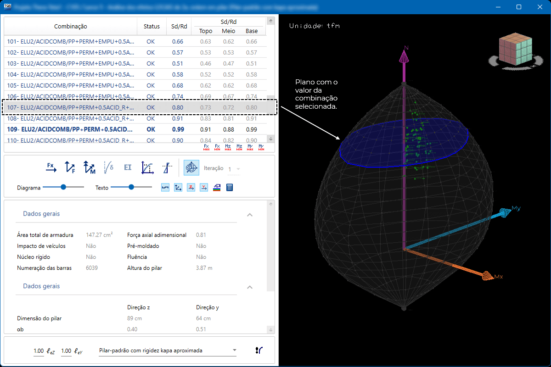551x367 pixels.
Task: Sort table by Status column header
Action: point(151,27)
